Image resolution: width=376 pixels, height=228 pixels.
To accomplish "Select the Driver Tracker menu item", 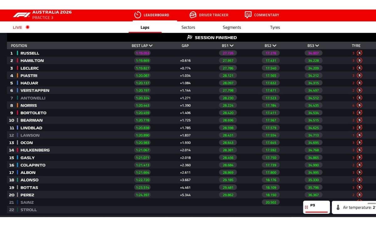I will click(x=209, y=15).
